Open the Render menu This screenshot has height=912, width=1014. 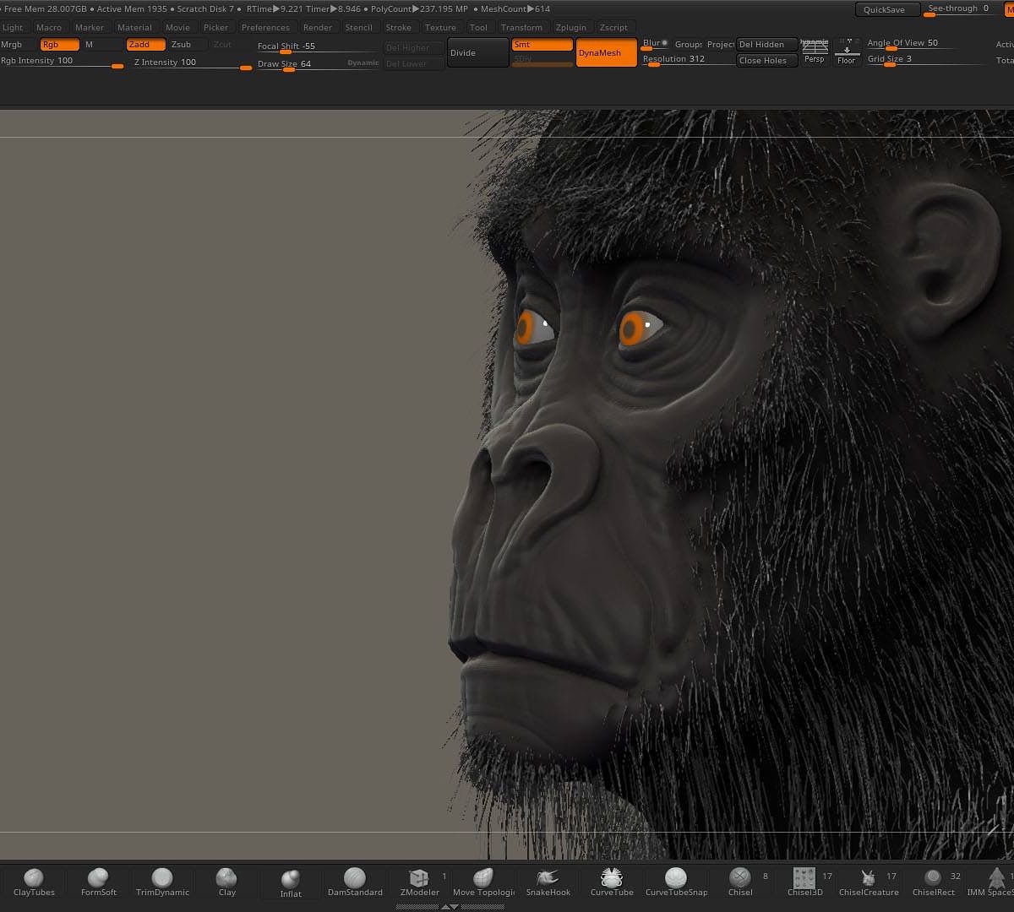coord(318,28)
